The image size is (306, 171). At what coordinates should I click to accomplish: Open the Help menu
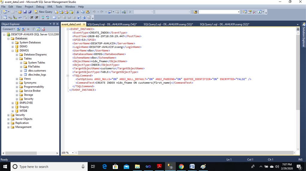(81, 7)
